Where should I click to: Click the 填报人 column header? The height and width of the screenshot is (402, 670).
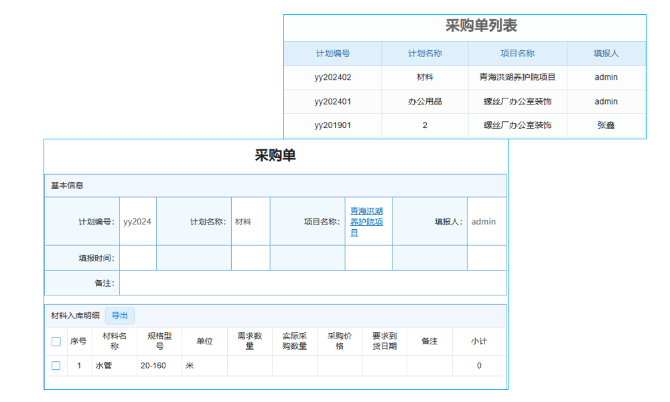tap(606, 54)
